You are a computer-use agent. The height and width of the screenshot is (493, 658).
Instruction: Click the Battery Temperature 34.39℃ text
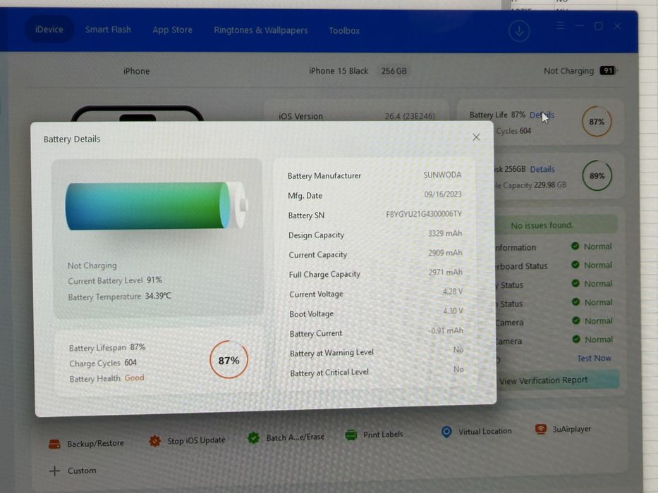pos(120,297)
